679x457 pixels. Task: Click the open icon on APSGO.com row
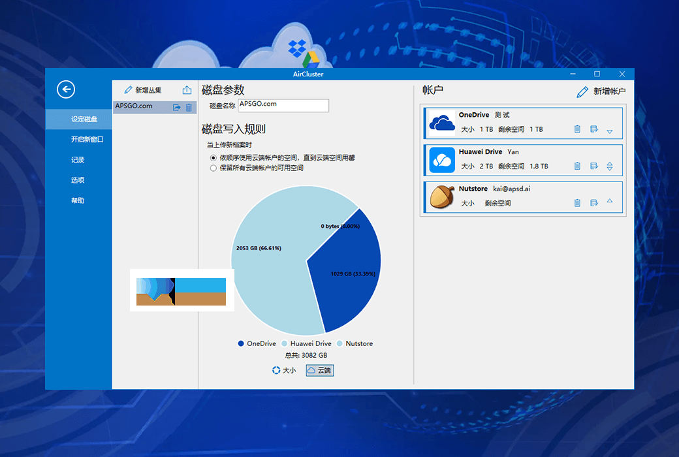coord(177,108)
